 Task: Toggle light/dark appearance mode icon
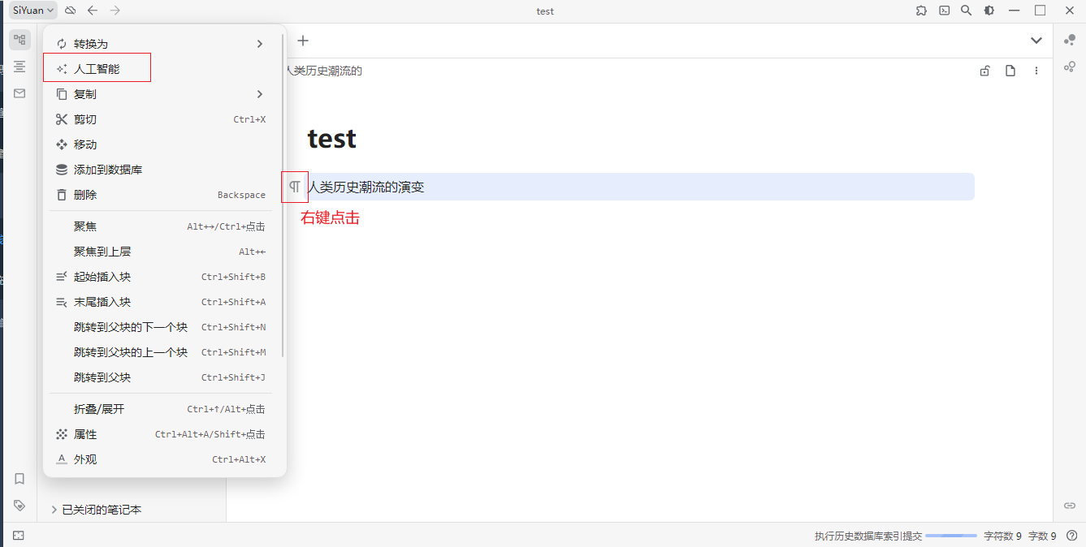(x=989, y=11)
